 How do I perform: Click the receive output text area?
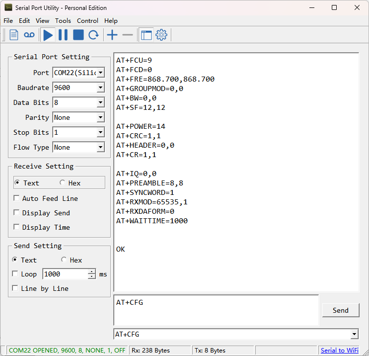(x=236, y=172)
